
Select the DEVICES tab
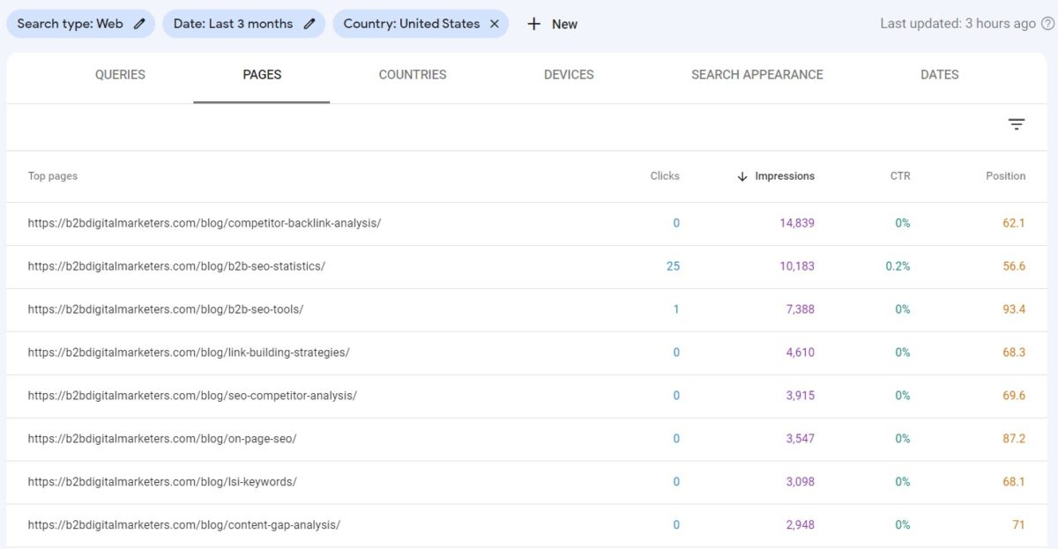[568, 75]
